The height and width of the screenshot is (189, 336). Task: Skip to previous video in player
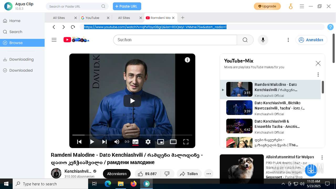coord(79,142)
